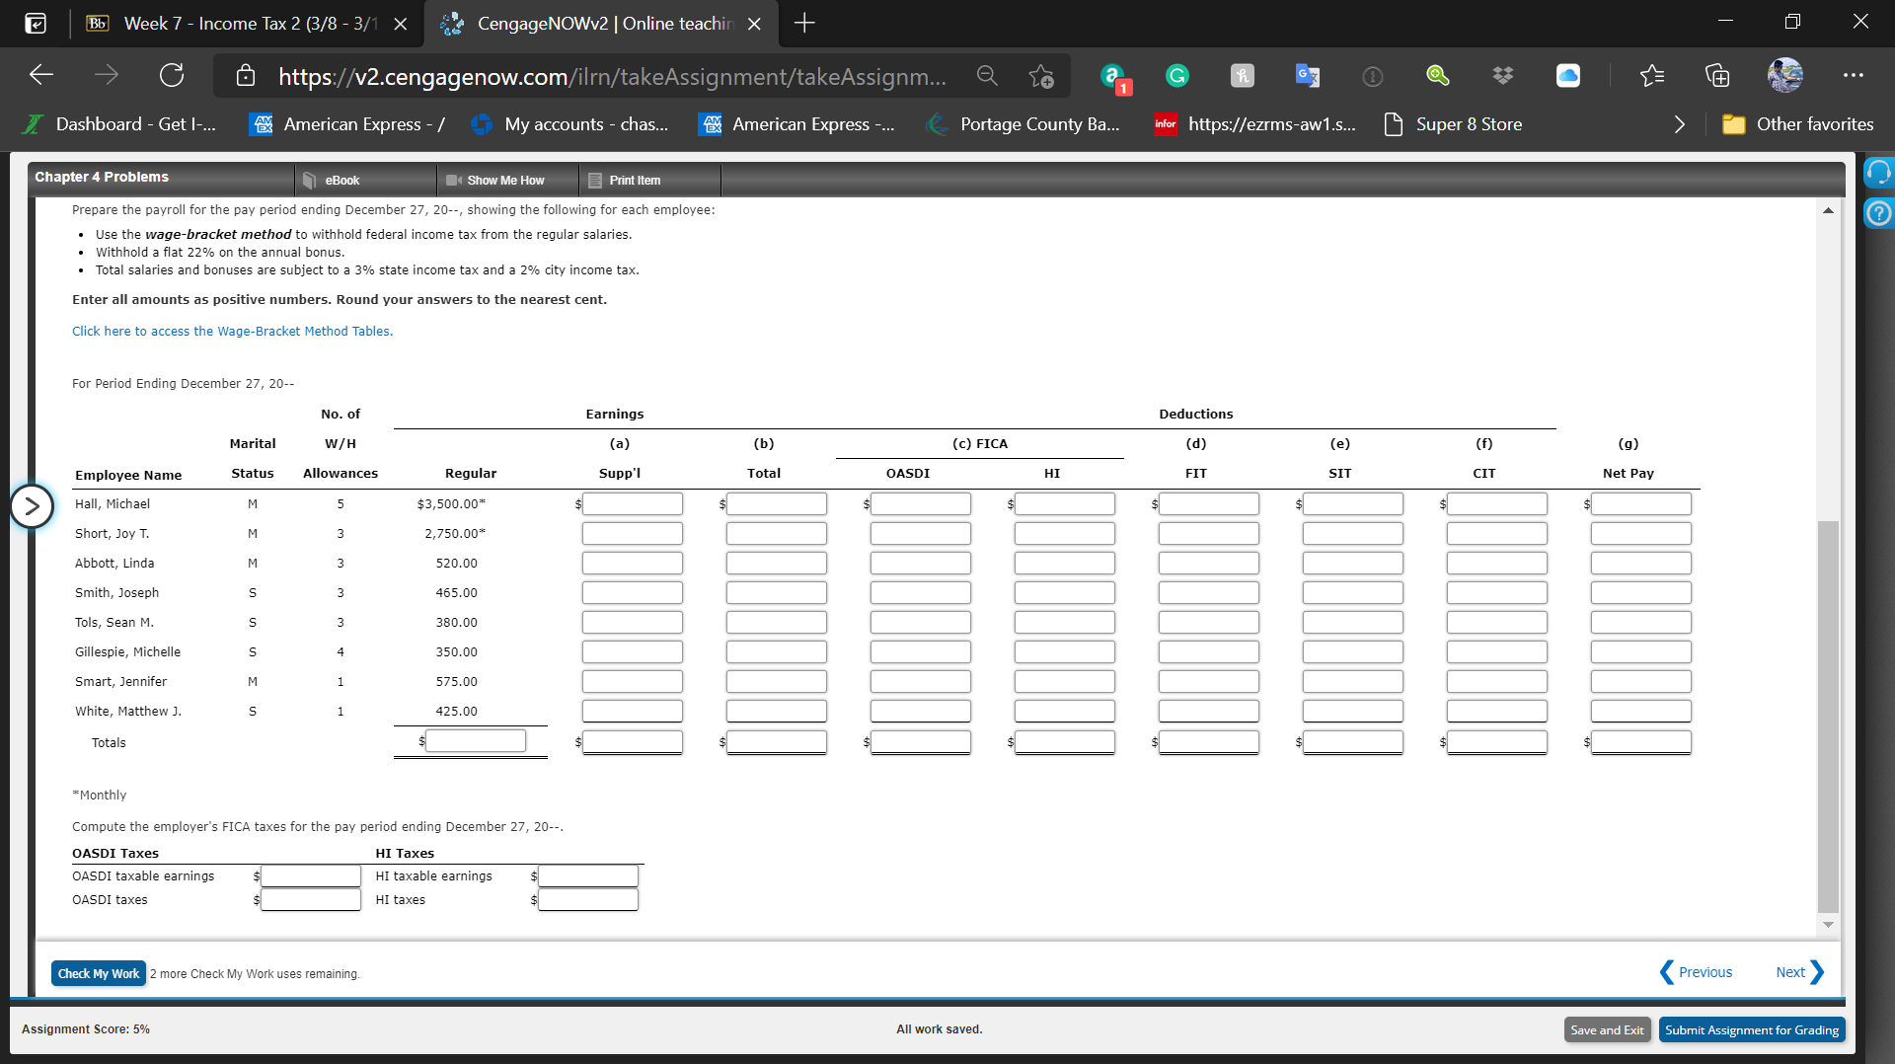The height and width of the screenshot is (1064, 1895).
Task: Open the Settings and more ellipsis menu
Action: (1854, 75)
